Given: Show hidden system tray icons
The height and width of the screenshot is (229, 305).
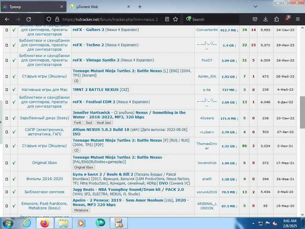Looking at the screenshot, I should point(253,223).
